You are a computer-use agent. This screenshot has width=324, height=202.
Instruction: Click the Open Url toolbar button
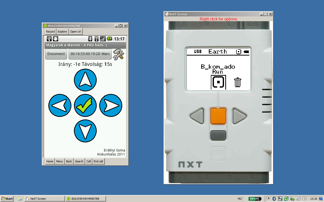[x=75, y=32]
